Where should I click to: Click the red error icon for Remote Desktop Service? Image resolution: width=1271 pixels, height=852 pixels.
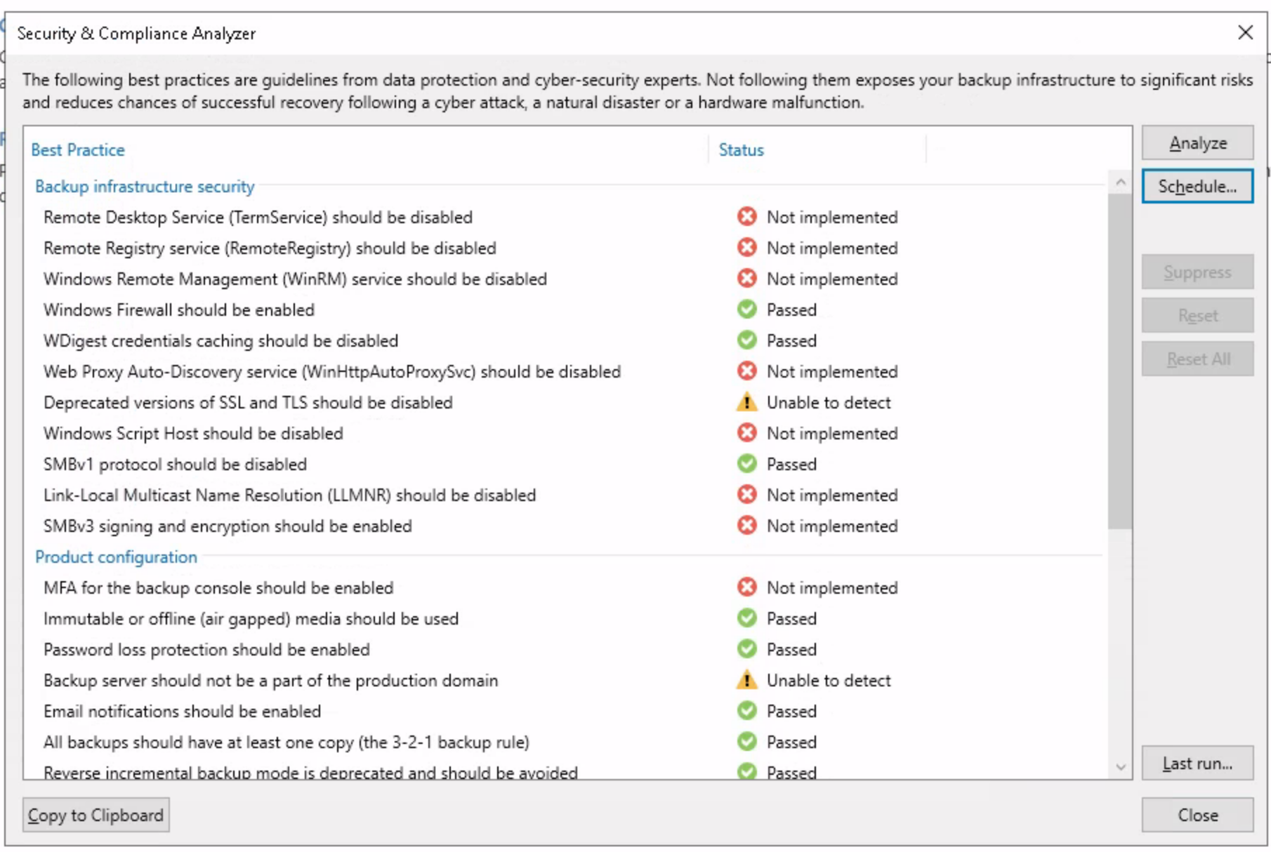tap(746, 217)
